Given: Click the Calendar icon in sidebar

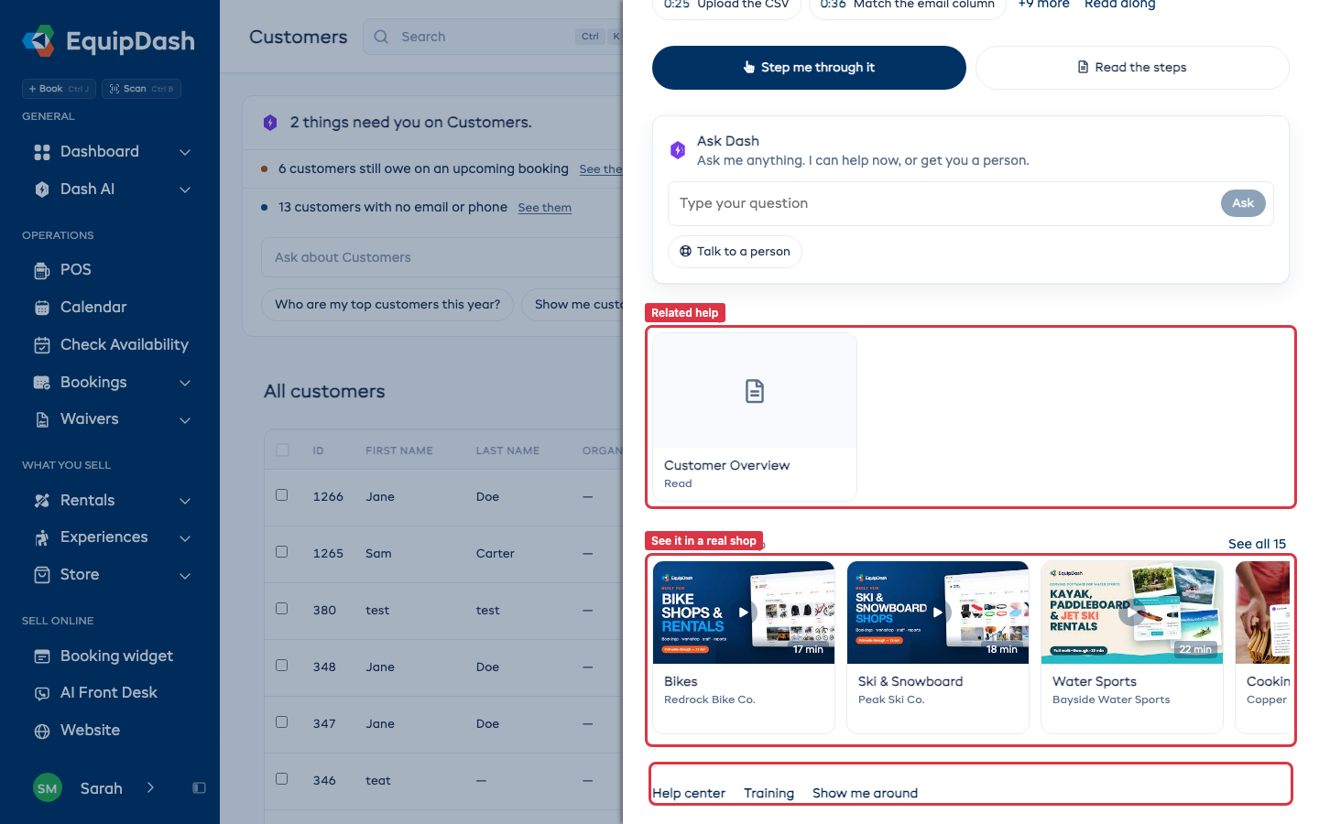Looking at the screenshot, I should coord(42,308).
